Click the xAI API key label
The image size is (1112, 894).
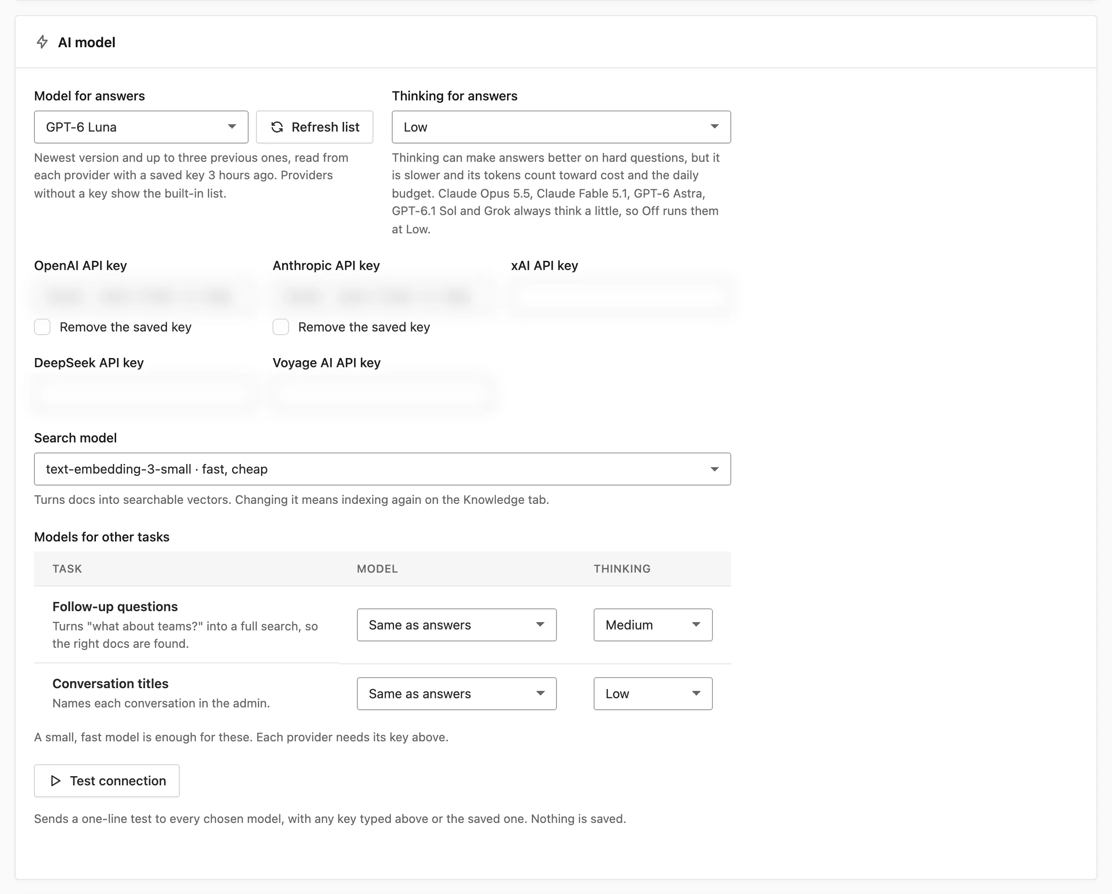(x=545, y=265)
